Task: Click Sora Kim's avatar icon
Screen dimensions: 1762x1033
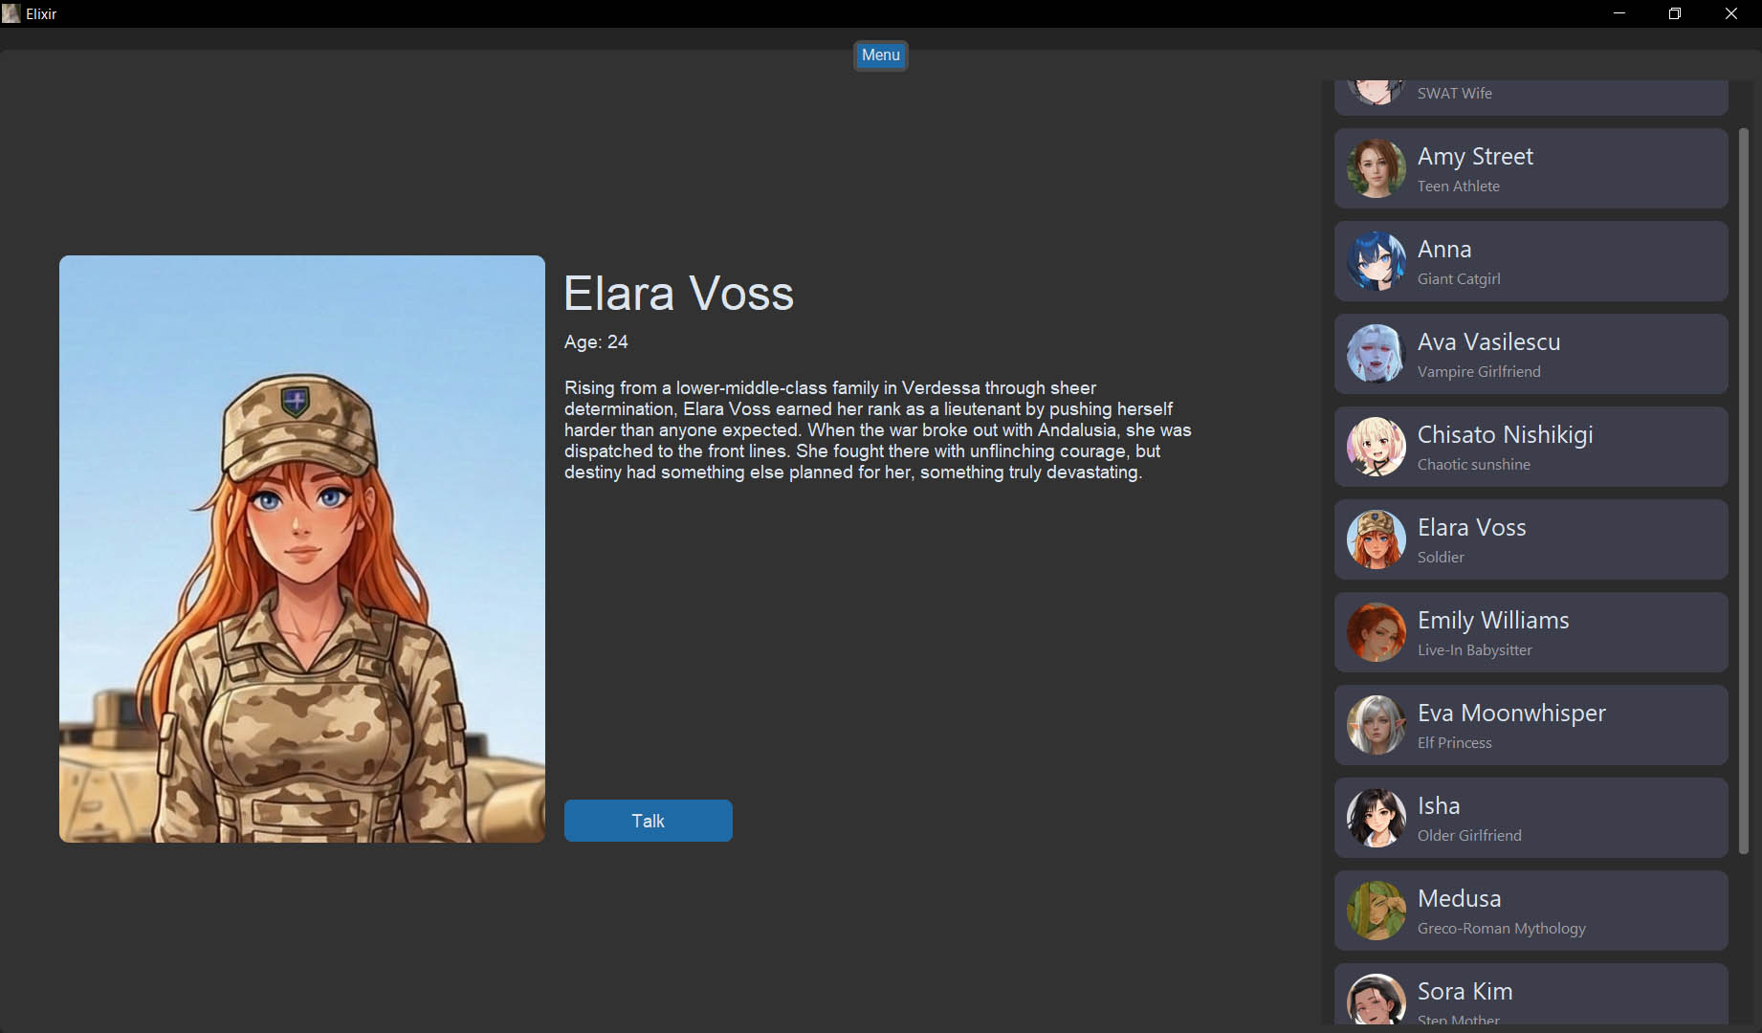Action: (1376, 1000)
